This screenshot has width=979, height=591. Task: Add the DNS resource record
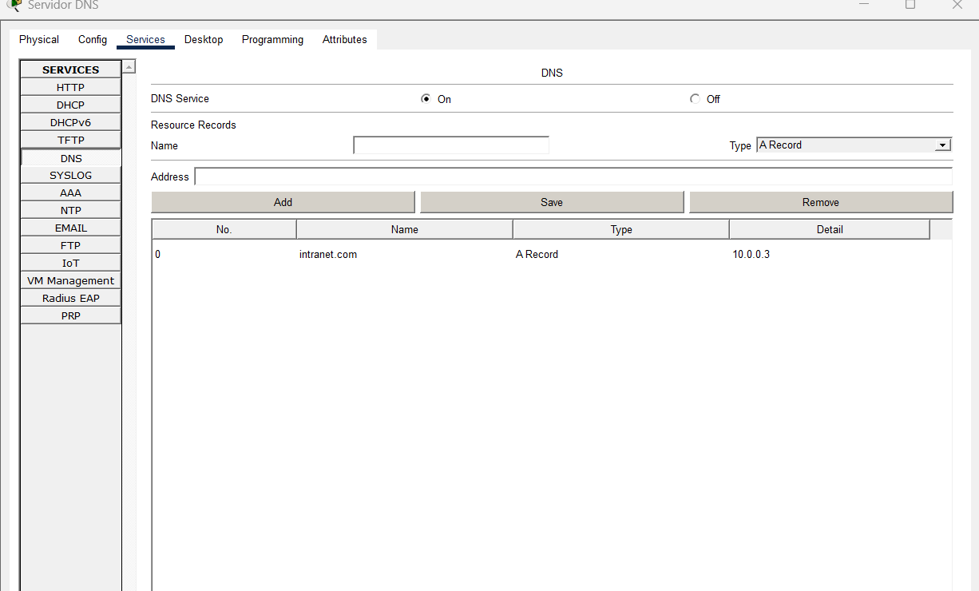tap(283, 202)
